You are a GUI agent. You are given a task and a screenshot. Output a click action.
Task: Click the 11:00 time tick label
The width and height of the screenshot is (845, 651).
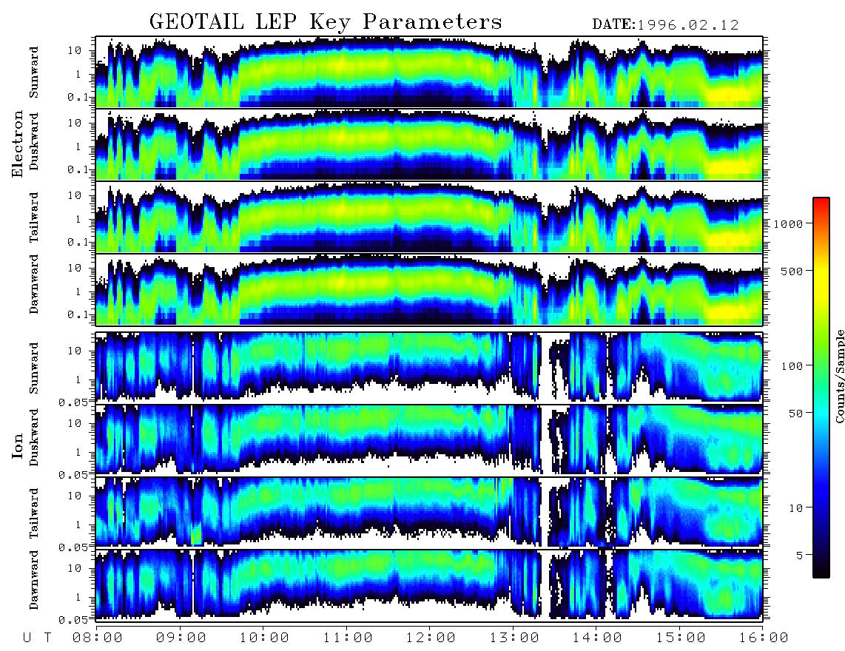click(x=348, y=638)
